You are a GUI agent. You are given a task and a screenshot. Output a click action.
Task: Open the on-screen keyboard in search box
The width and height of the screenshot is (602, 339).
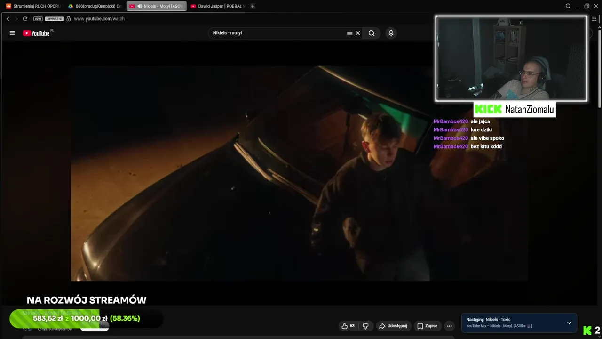pos(349,33)
